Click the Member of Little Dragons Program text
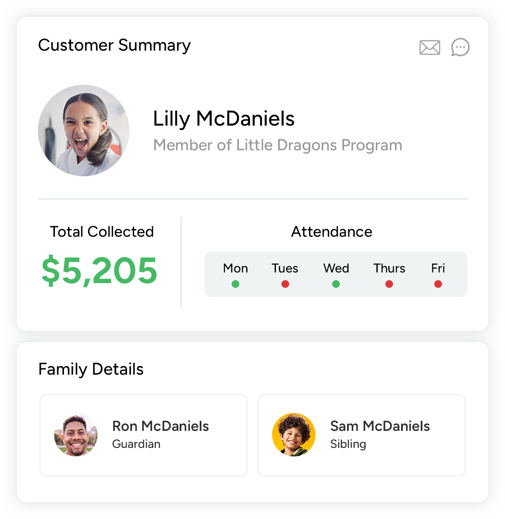Image resolution: width=505 pixels, height=519 pixels. (278, 145)
